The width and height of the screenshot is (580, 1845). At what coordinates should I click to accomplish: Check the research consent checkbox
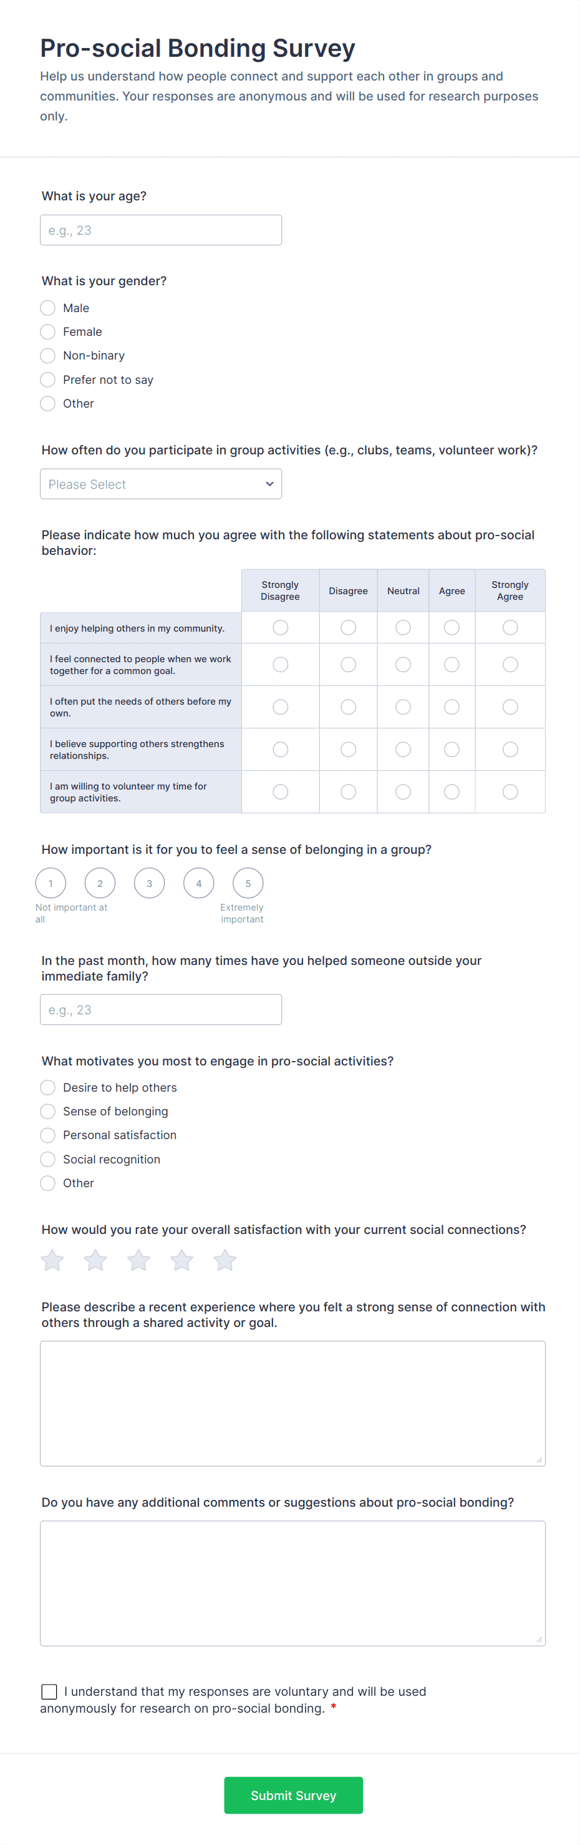[49, 1691]
